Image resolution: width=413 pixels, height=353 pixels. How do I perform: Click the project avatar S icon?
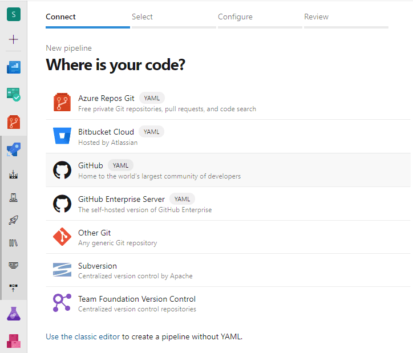click(x=14, y=14)
